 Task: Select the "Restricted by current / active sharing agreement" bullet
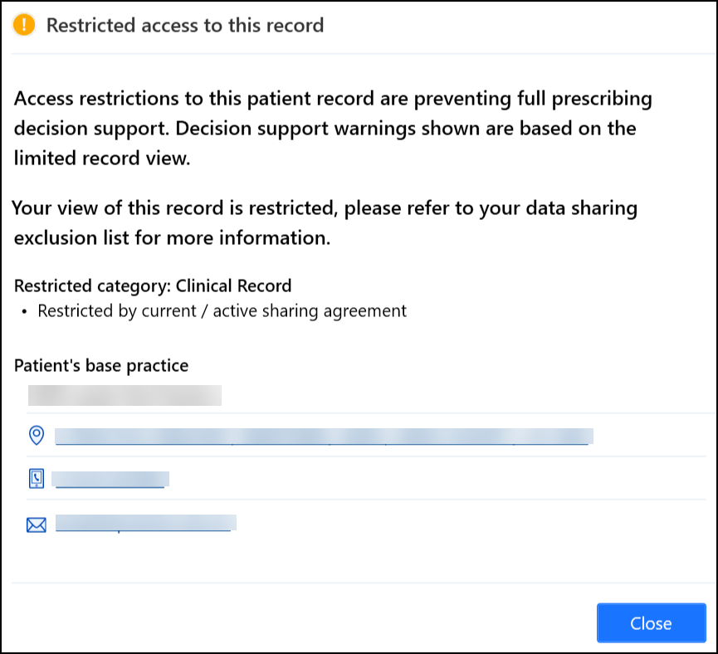click(x=222, y=311)
